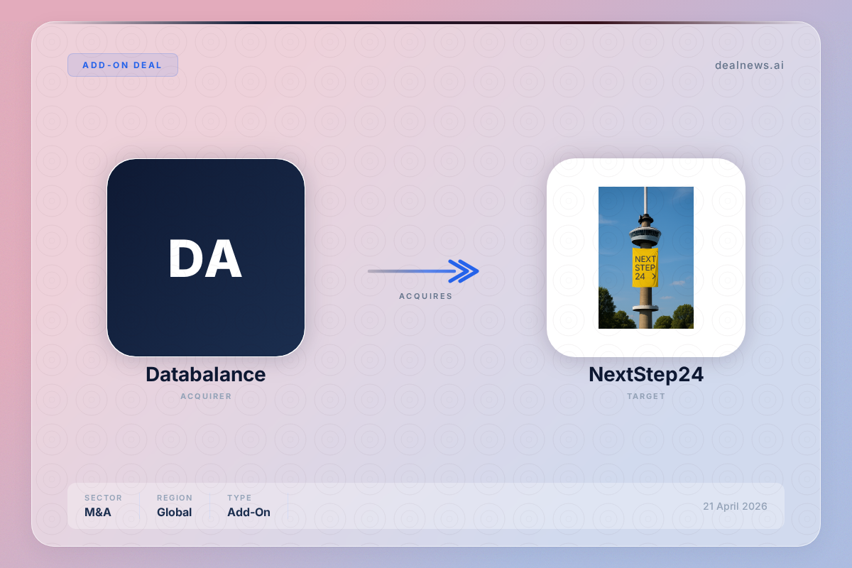This screenshot has width=852, height=568.
Task: Select the Global region value
Action: point(174,512)
